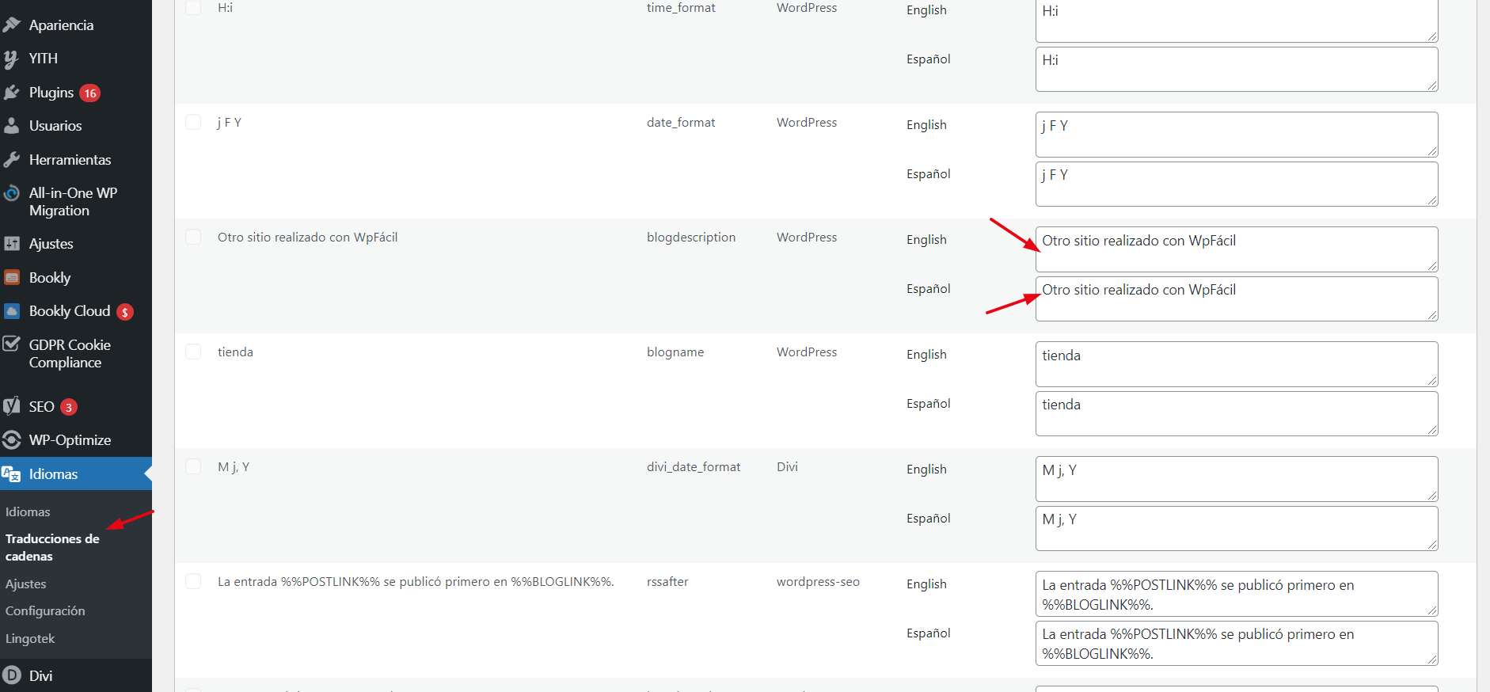Edit English divi_date_format field
The width and height of the screenshot is (1490, 692).
(1237, 479)
